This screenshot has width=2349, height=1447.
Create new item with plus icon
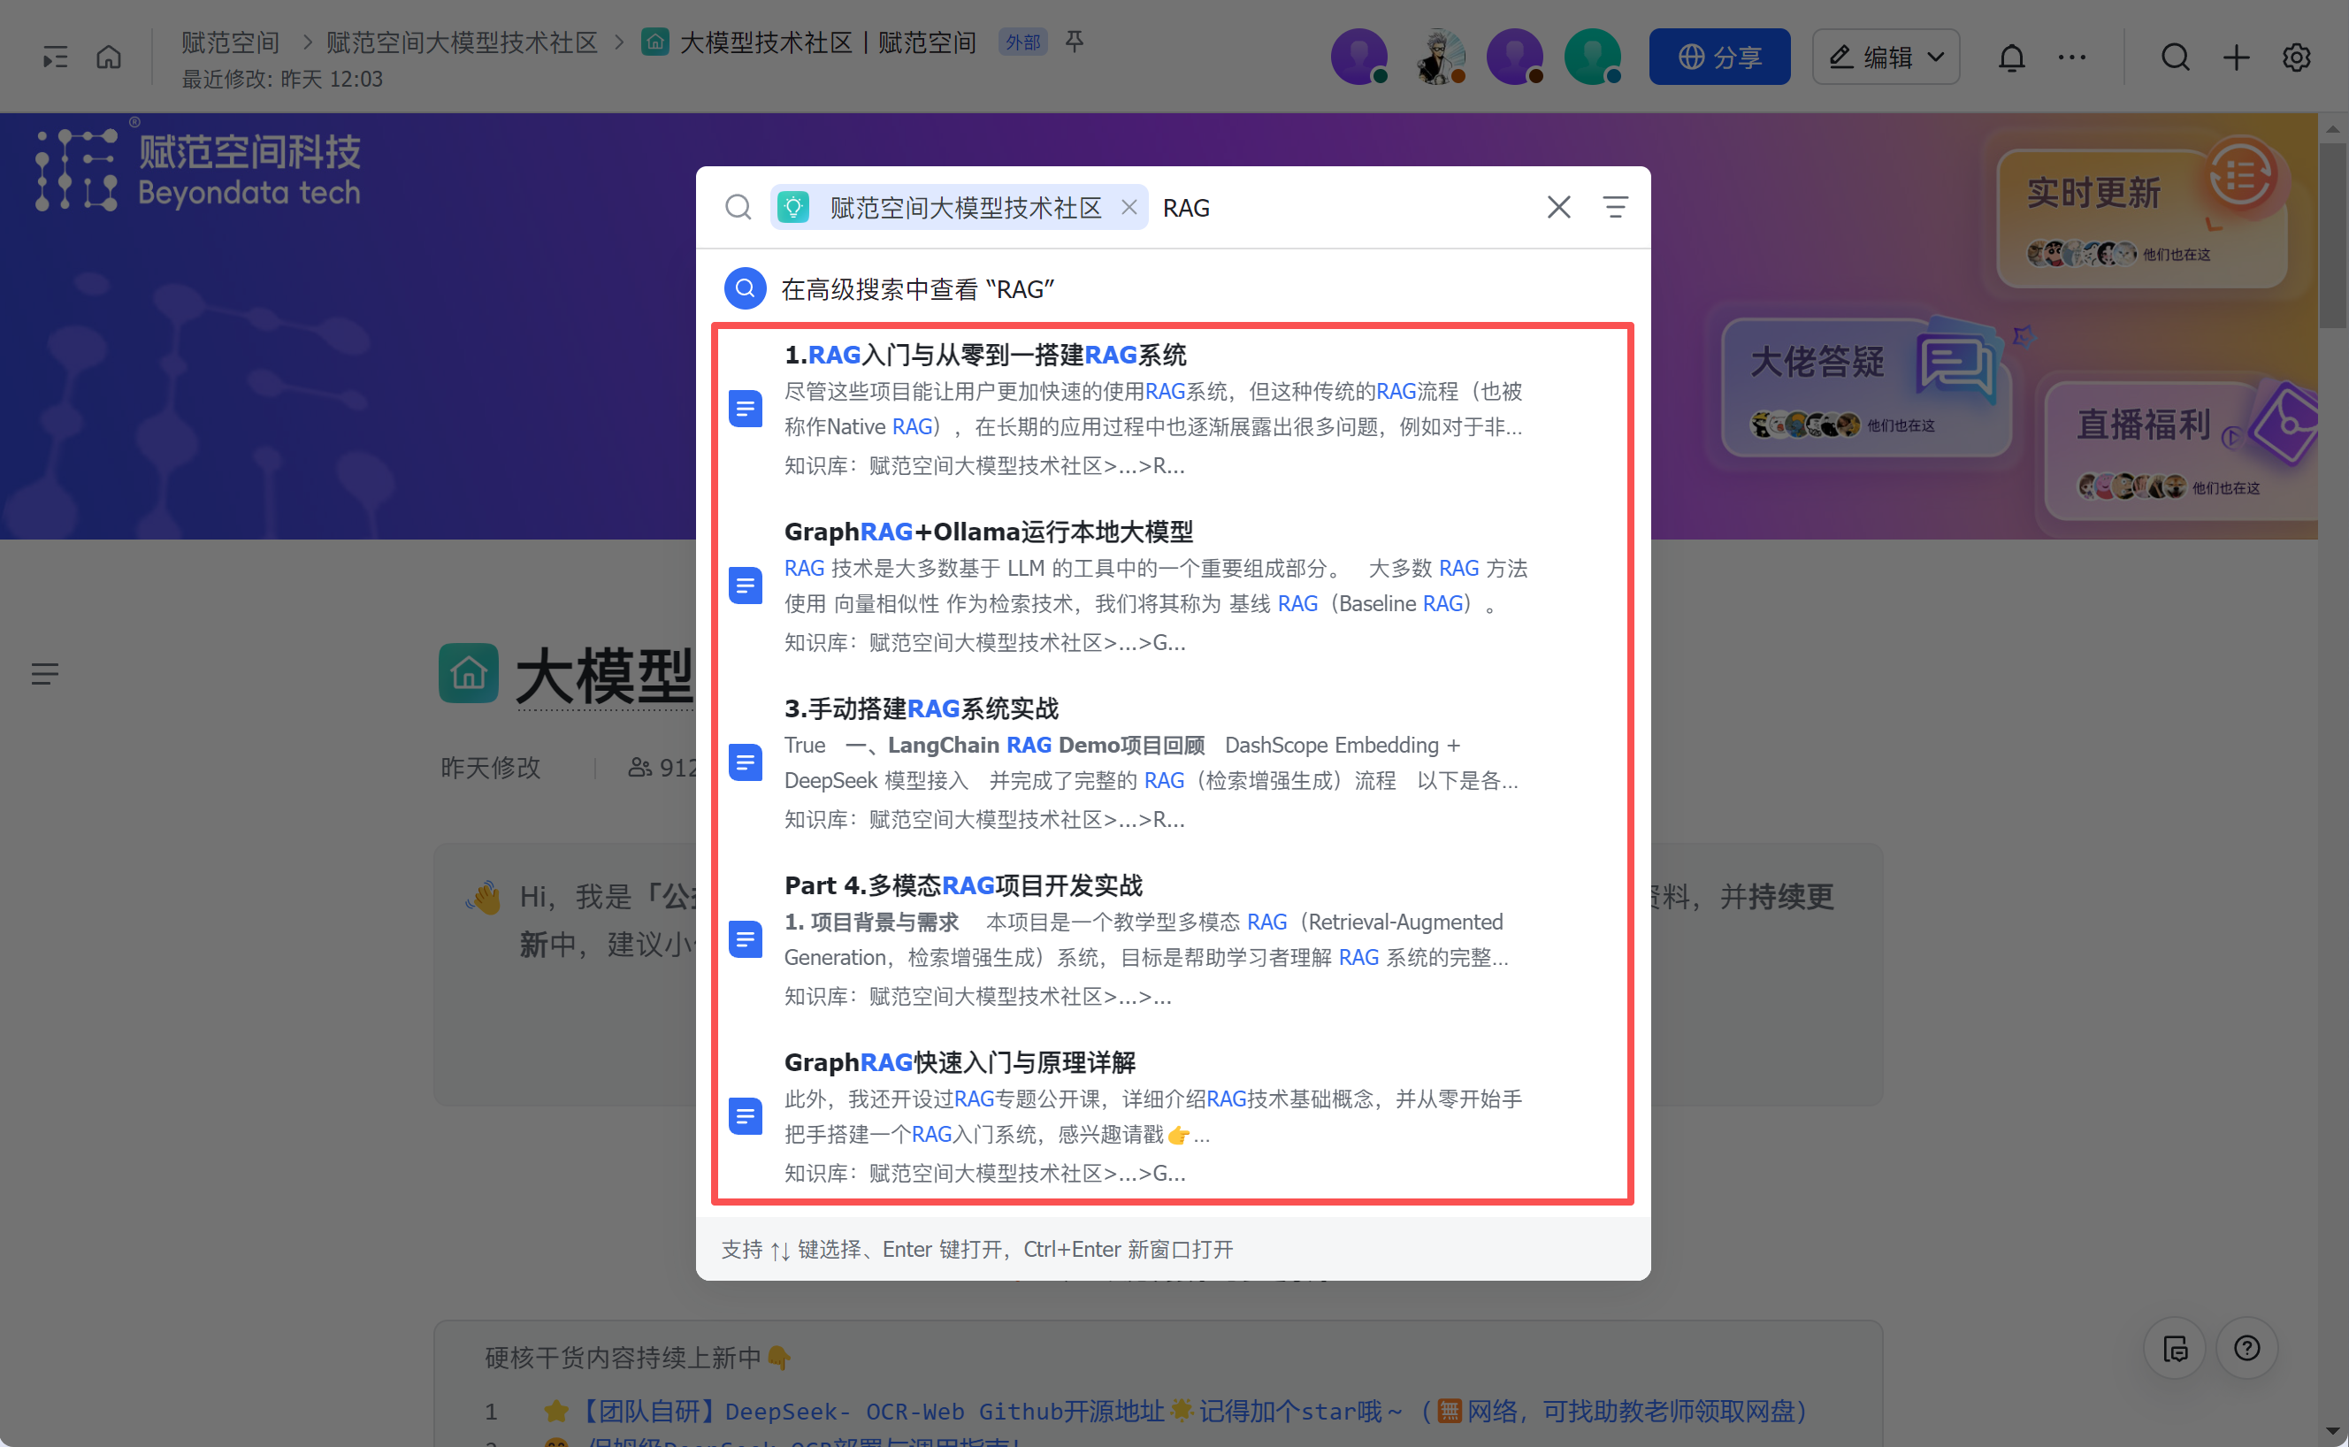(x=2236, y=57)
